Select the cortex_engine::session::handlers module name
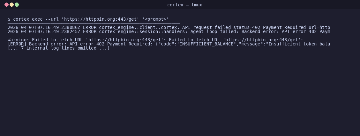The image size is (360, 136). click(143, 31)
